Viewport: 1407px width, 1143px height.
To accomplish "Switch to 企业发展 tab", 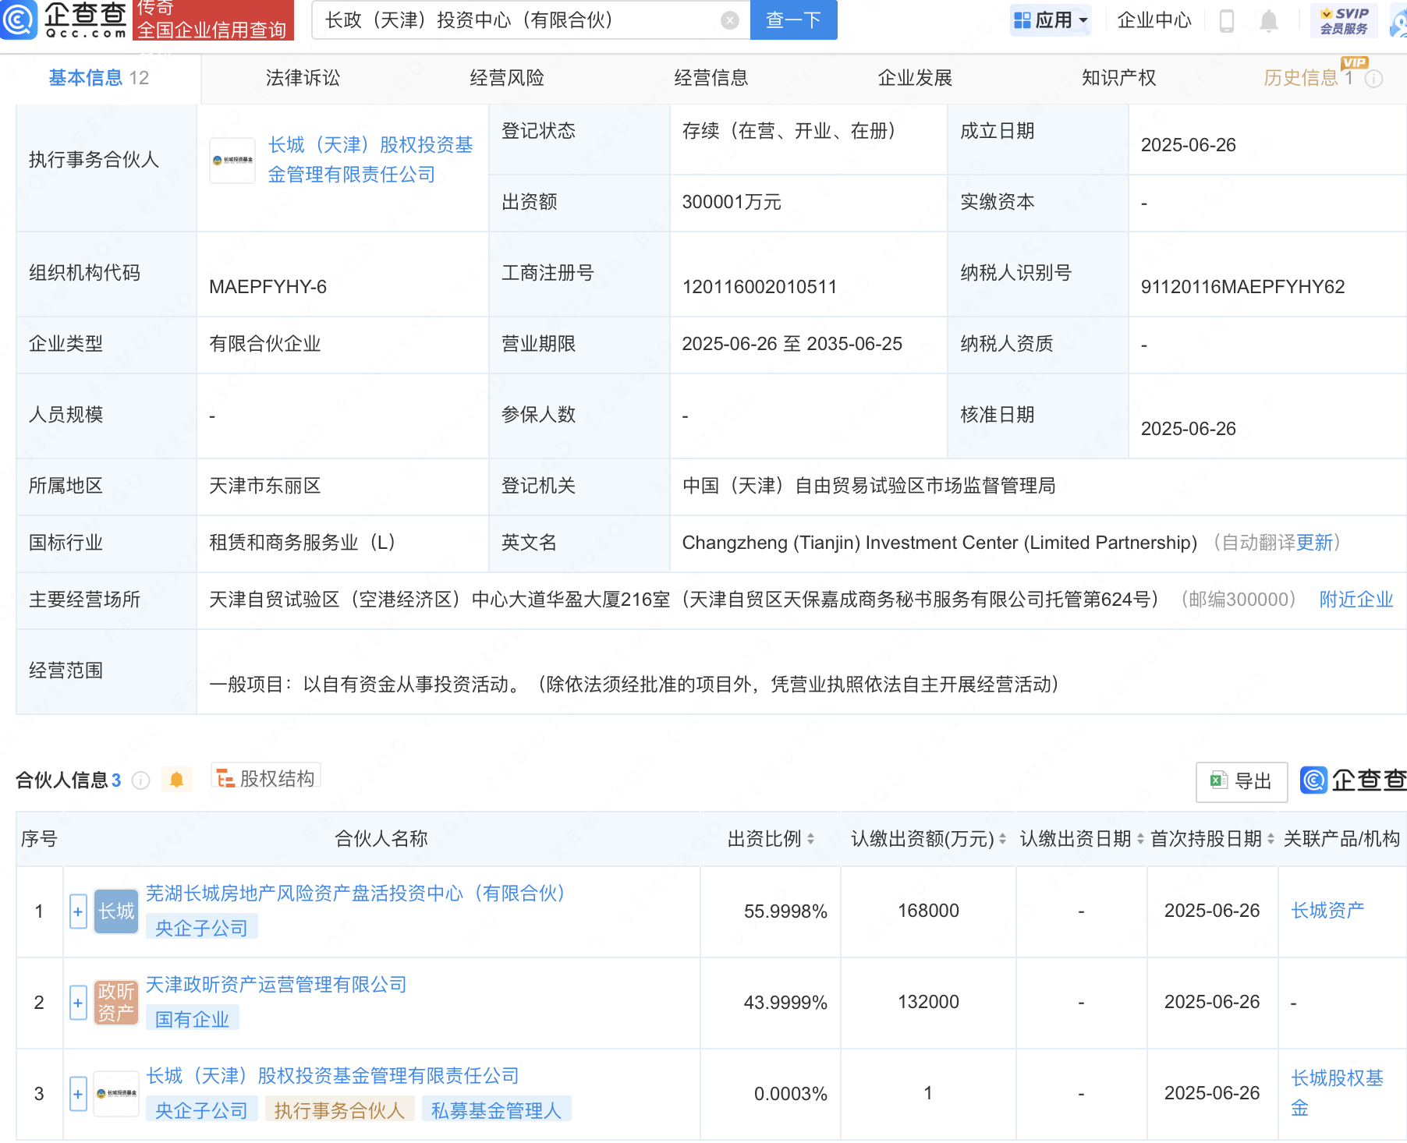I will pos(915,78).
